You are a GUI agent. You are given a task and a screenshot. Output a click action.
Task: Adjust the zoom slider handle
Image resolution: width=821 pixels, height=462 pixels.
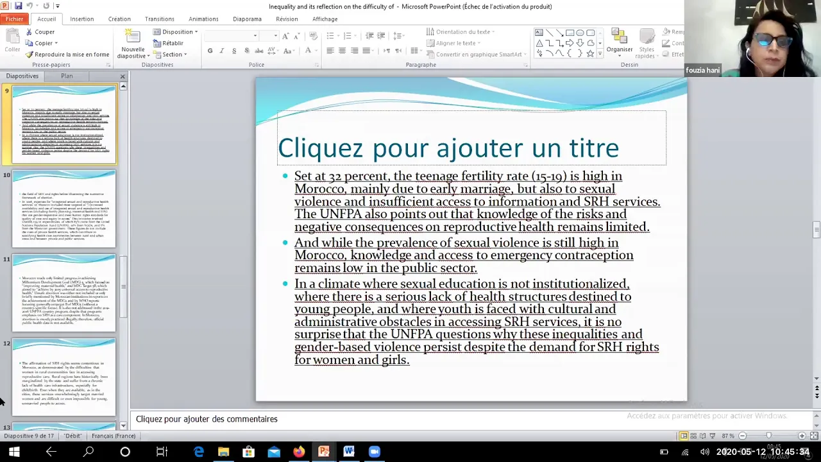coord(768,436)
